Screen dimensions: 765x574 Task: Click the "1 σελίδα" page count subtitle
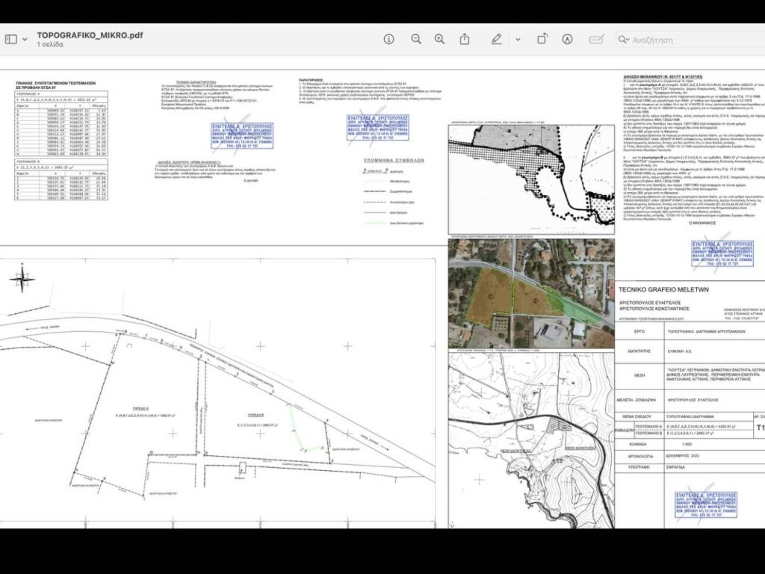pyautogui.click(x=50, y=45)
